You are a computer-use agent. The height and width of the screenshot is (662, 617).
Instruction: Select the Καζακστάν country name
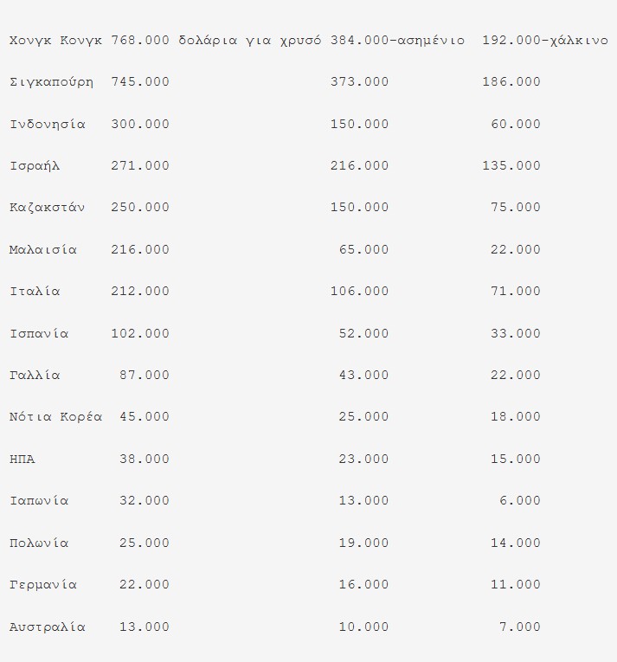[x=48, y=208]
